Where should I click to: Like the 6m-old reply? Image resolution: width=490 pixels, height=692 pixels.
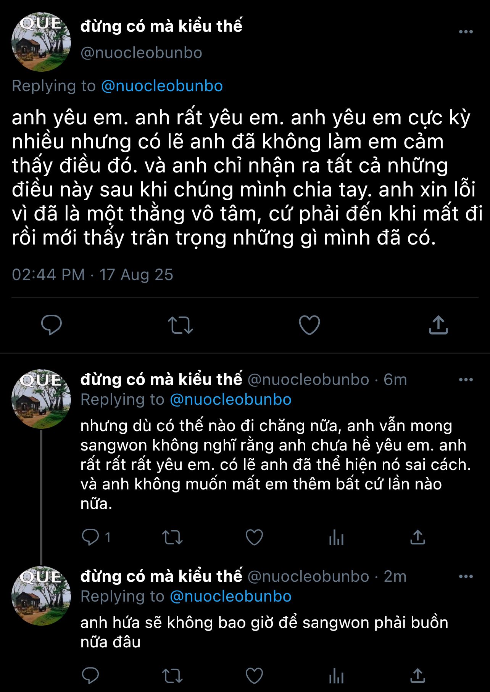(254, 538)
